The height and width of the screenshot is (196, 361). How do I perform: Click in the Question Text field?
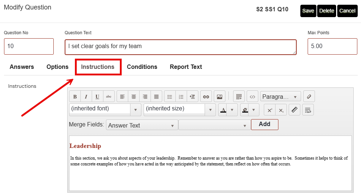tap(180, 47)
